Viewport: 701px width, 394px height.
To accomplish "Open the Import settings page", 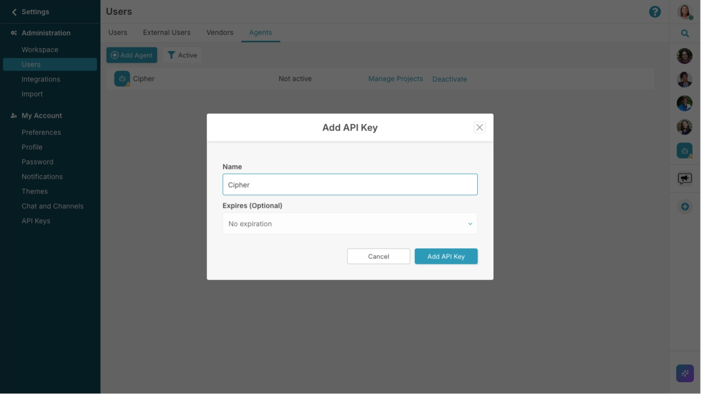I will [32, 94].
